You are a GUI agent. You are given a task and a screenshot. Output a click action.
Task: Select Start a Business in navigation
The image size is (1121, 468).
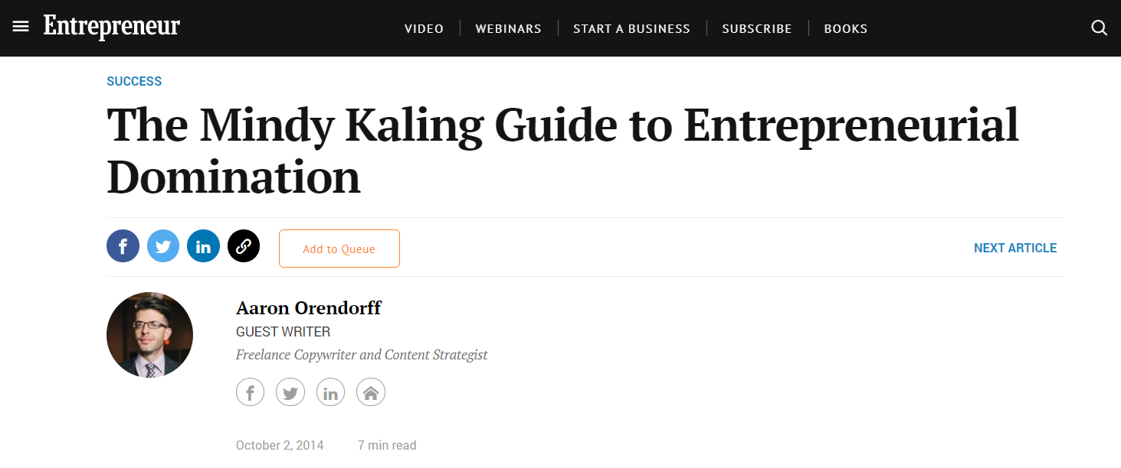point(631,28)
